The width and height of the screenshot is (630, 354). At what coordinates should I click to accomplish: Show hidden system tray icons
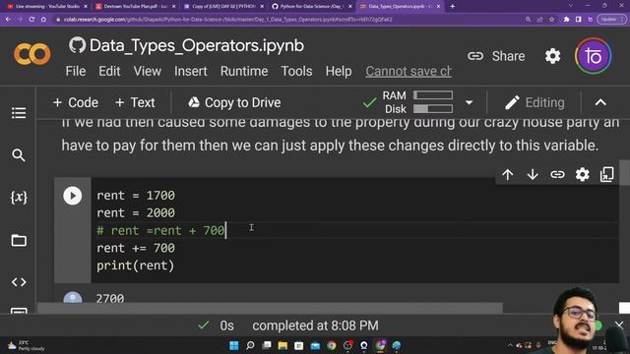click(x=510, y=345)
